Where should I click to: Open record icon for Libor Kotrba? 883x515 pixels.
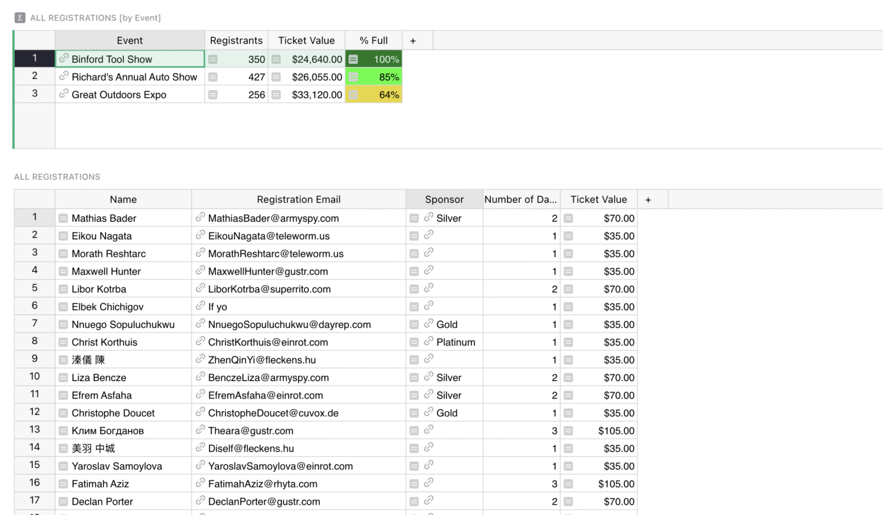(x=63, y=289)
